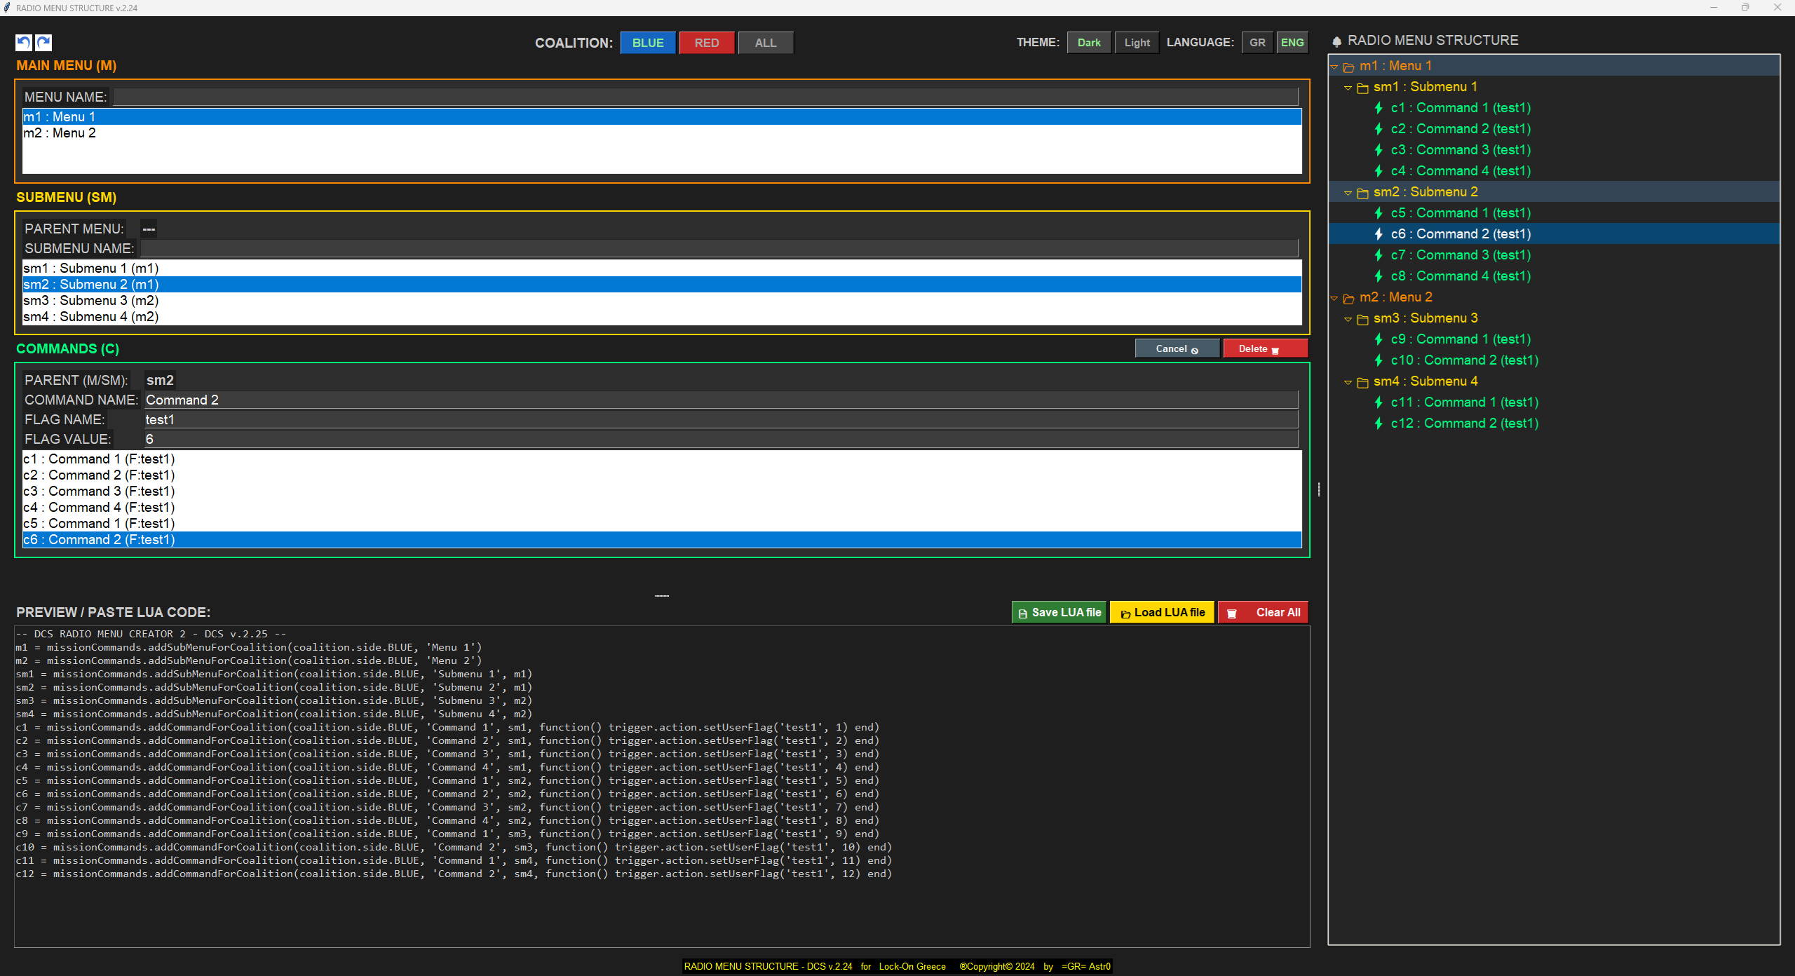1795x976 pixels.
Task: Collapse the sm4 Submenu 4 node arrow
Action: tap(1348, 382)
